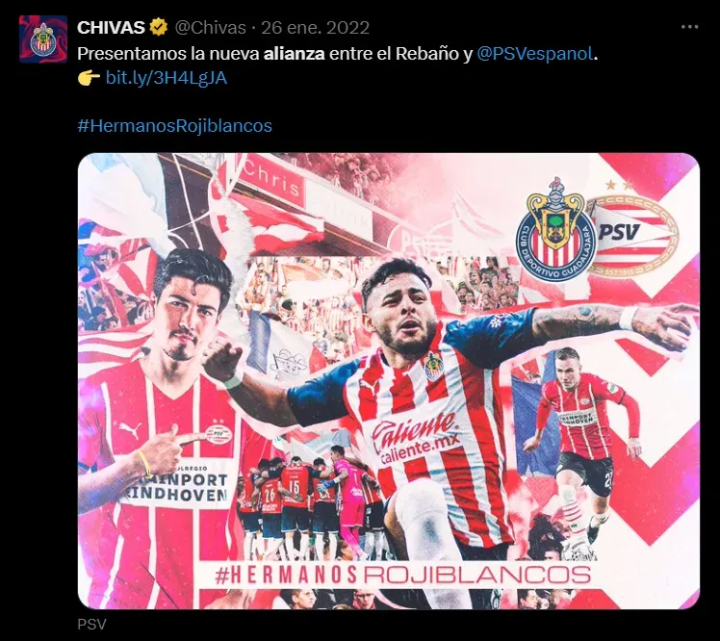Open the @Chivas handle link
This screenshot has width=720, height=641.
tap(210, 28)
